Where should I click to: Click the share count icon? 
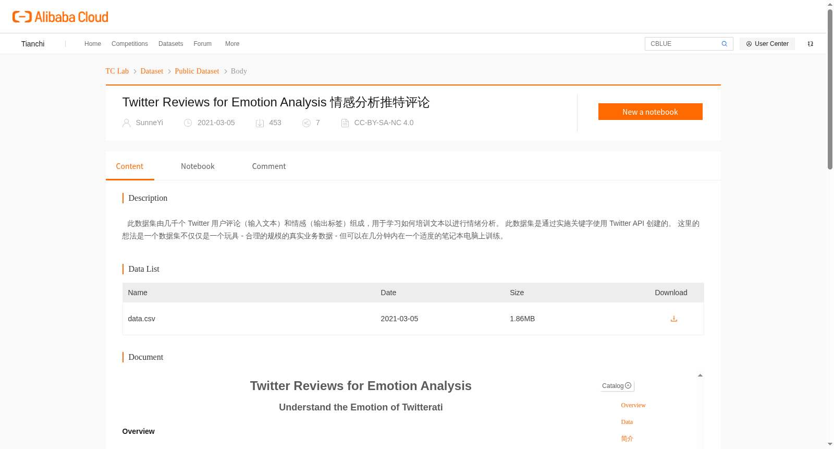point(306,123)
